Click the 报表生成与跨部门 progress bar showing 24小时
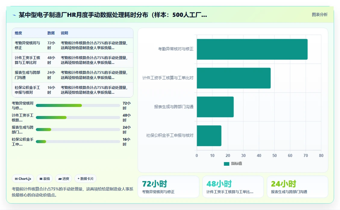Viewport: 340px width, 210px height. [x=78, y=130]
